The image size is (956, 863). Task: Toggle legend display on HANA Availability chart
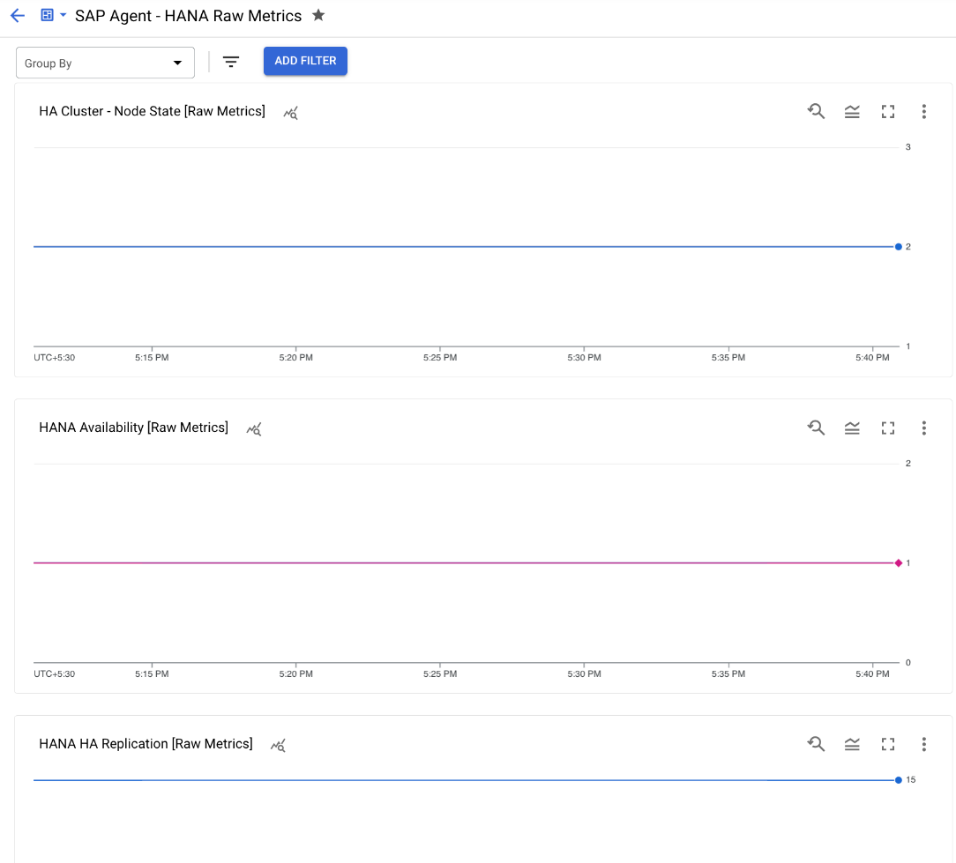(x=852, y=428)
